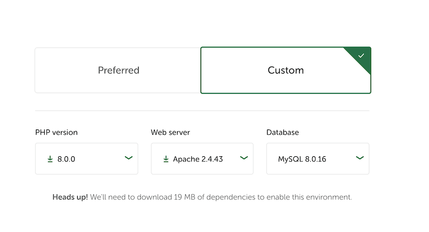
Task: Open the Web server dropdown
Action: [202, 159]
